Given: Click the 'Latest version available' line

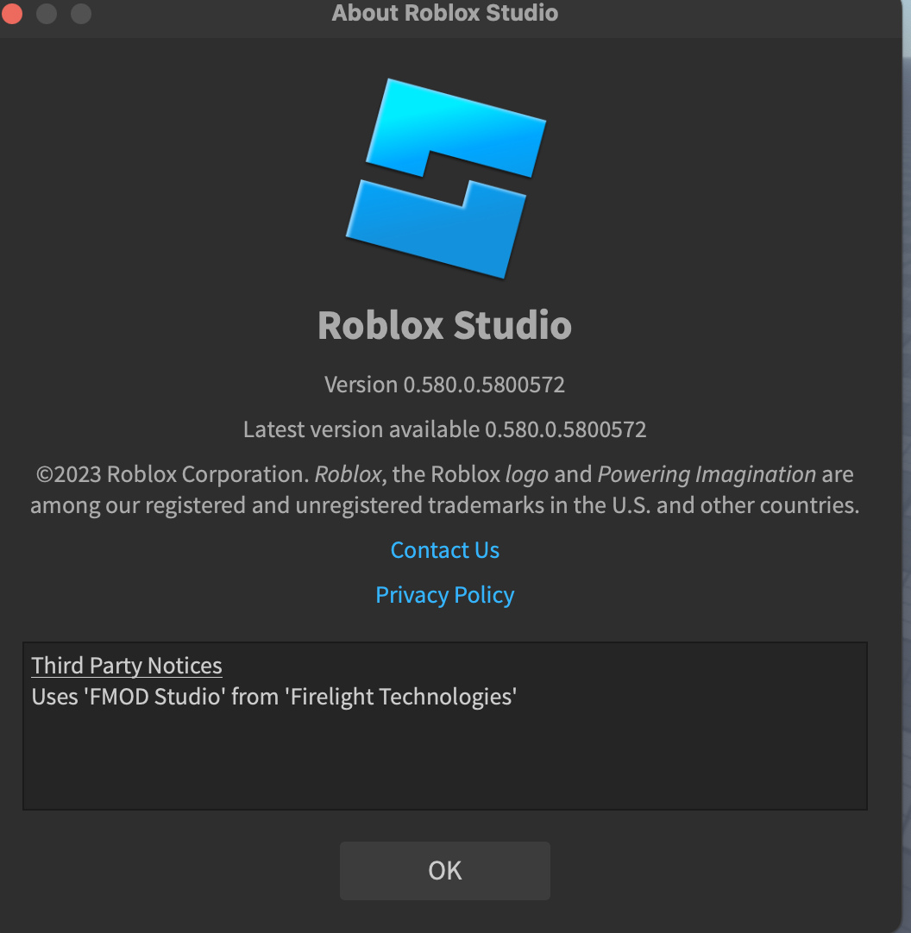Looking at the screenshot, I should pyautogui.click(x=445, y=429).
